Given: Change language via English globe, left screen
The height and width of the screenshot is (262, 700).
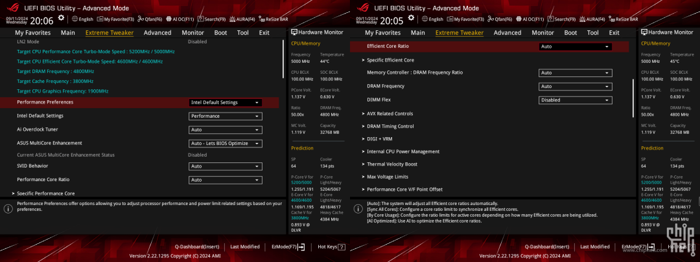Looking at the screenshot, I should 82,19.
